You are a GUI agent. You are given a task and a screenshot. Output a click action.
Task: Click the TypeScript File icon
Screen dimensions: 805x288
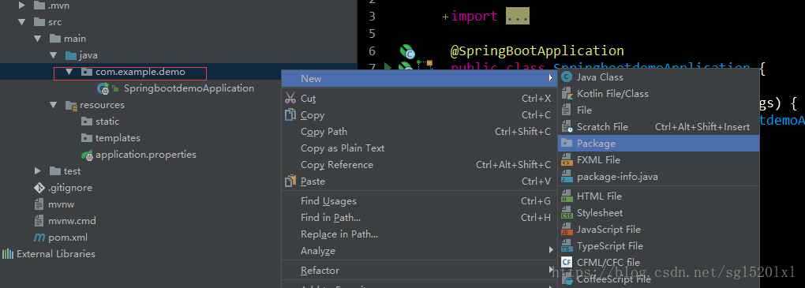[x=567, y=246]
